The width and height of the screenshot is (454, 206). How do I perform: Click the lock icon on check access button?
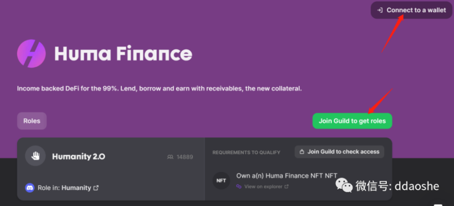(302, 152)
